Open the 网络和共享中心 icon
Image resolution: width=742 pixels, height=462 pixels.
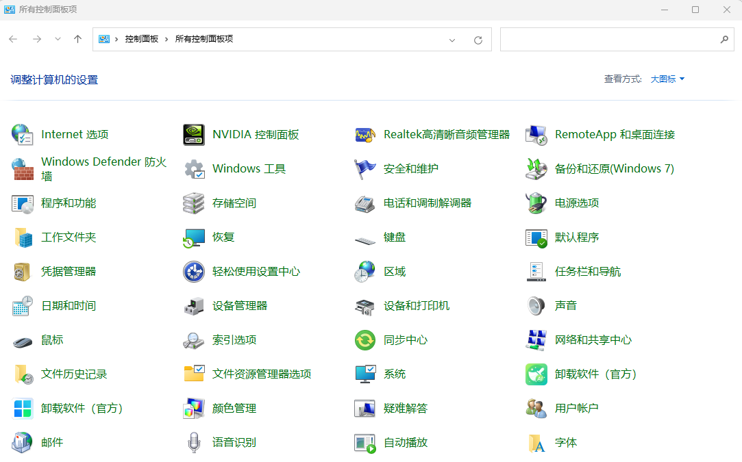pyautogui.click(x=536, y=340)
